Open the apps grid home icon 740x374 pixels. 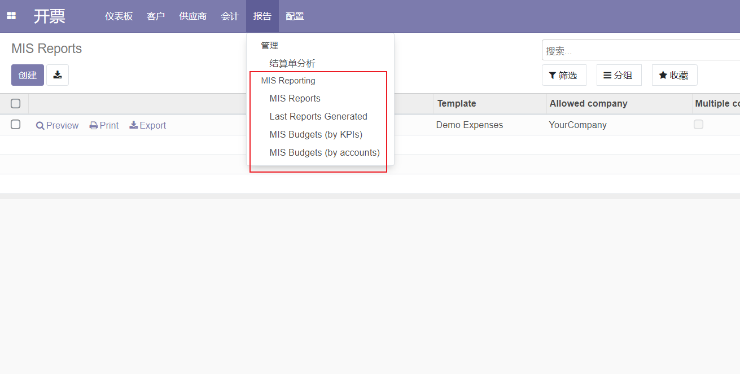pyautogui.click(x=11, y=16)
